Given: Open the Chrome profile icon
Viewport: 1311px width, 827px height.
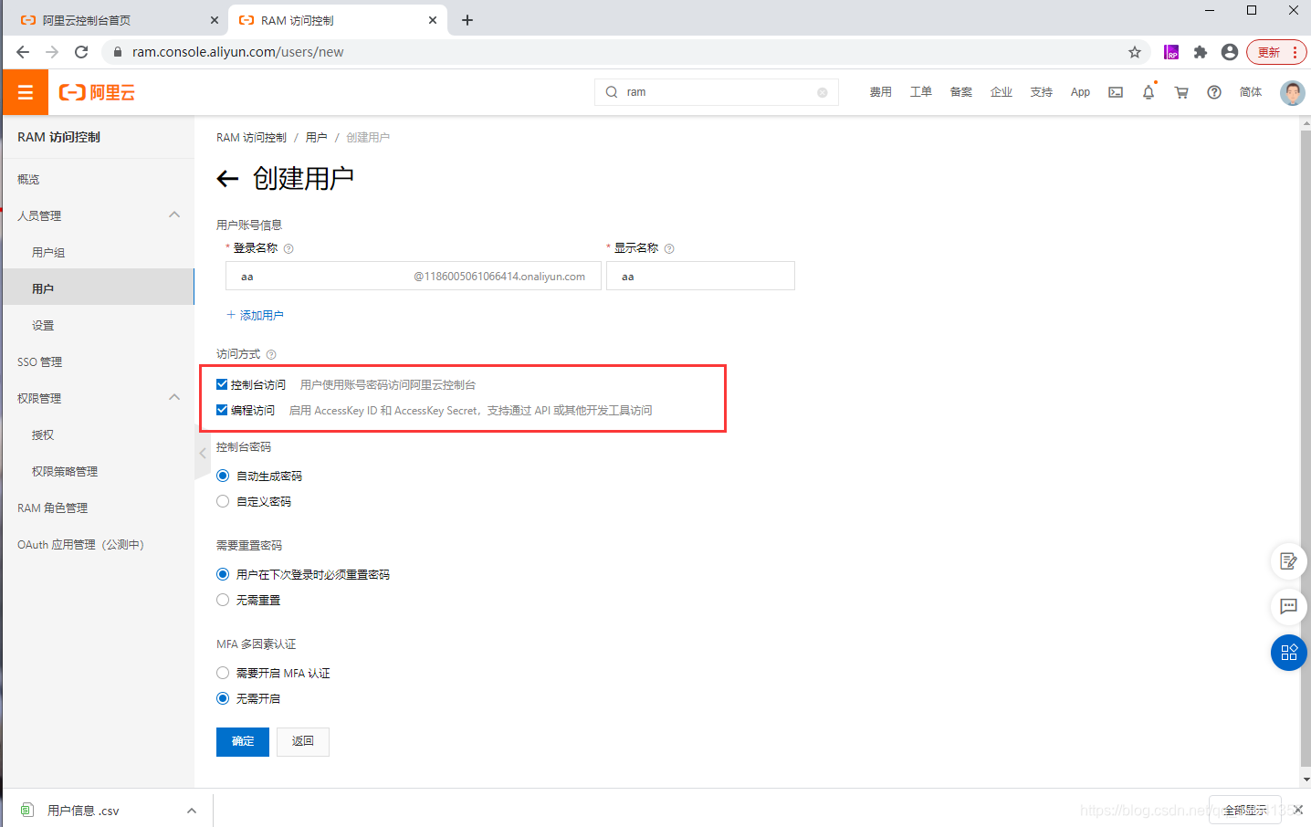Looking at the screenshot, I should pos(1230,52).
